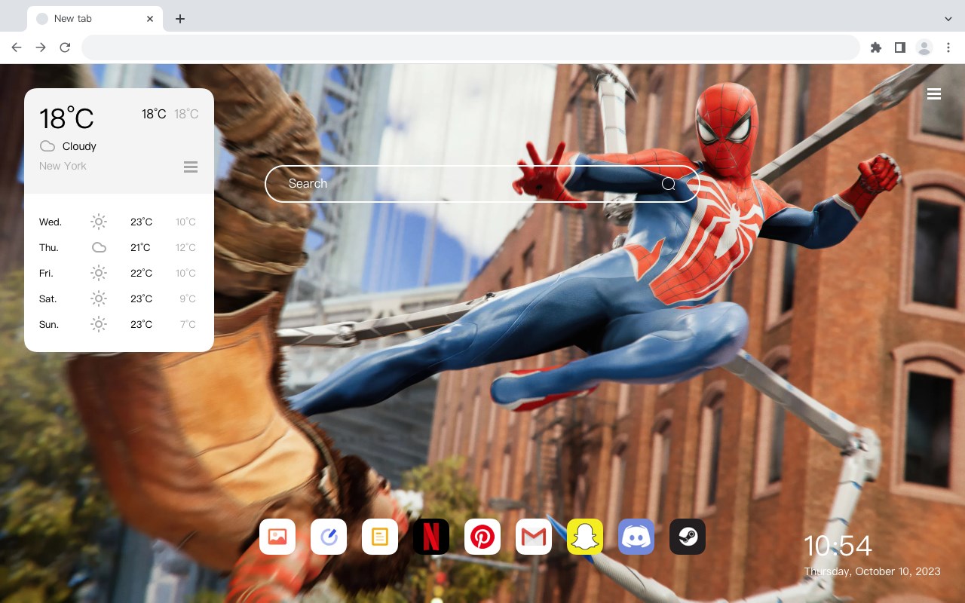This screenshot has height=603, width=965.
Task: Select the Thu. forecast row label
Action: coord(49,248)
